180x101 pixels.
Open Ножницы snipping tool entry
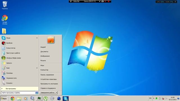[19, 73]
